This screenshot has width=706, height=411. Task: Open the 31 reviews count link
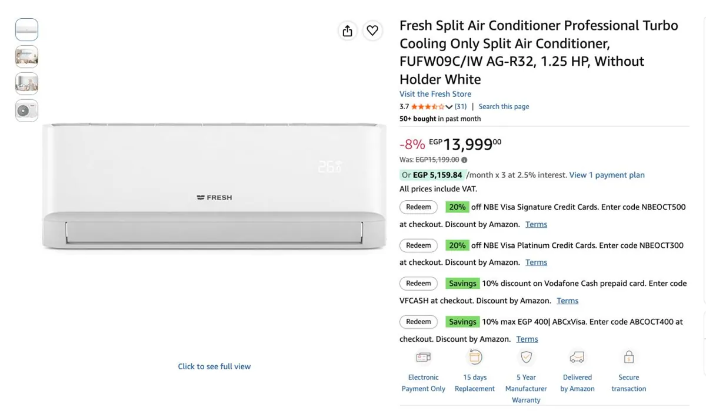point(461,107)
